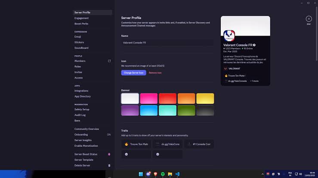Open Engagement settings
This screenshot has height=178, width=318.
pos(93,18)
